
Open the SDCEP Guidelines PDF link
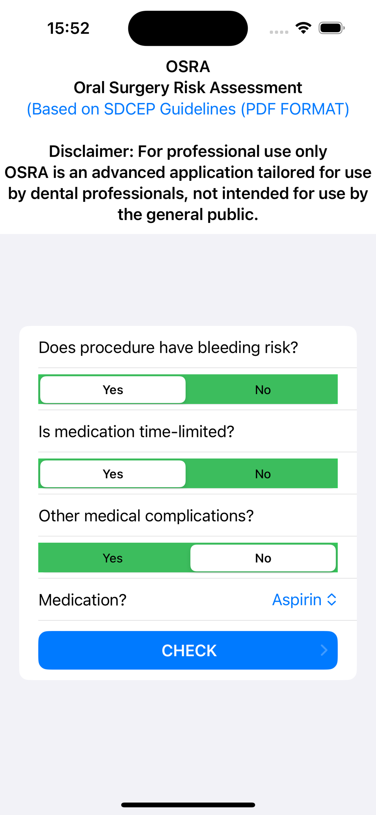tap(188, 109)
